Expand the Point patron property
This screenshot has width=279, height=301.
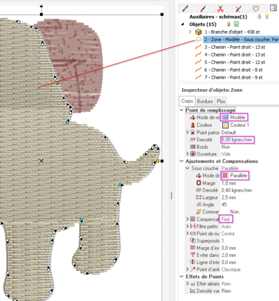pyautogui.click(x=187, y=132)
